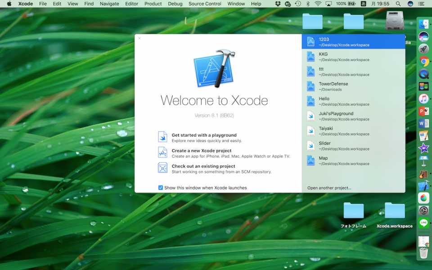Open Time Machine menu bar icon
The width and height of the screenshot is (432, 270).
[298, 4]
